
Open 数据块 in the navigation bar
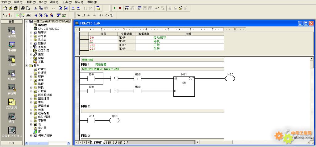11,75
